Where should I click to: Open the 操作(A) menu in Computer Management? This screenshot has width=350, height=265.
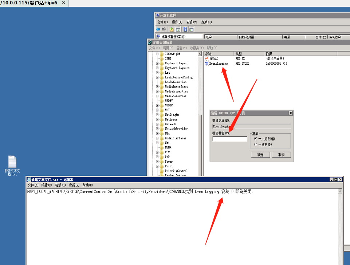(x=177, y=22)
